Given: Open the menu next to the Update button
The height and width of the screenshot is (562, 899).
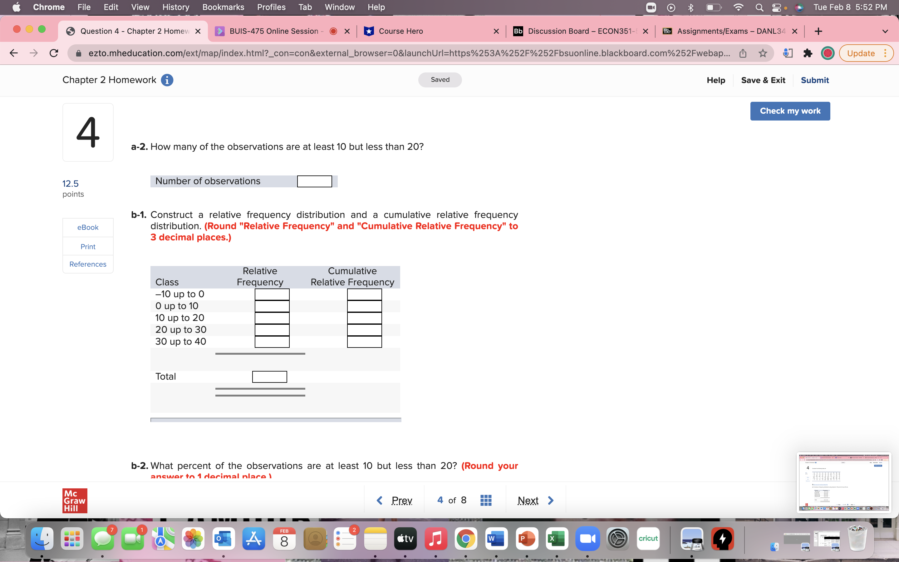Looking at the screenshot, I should 886,53.
